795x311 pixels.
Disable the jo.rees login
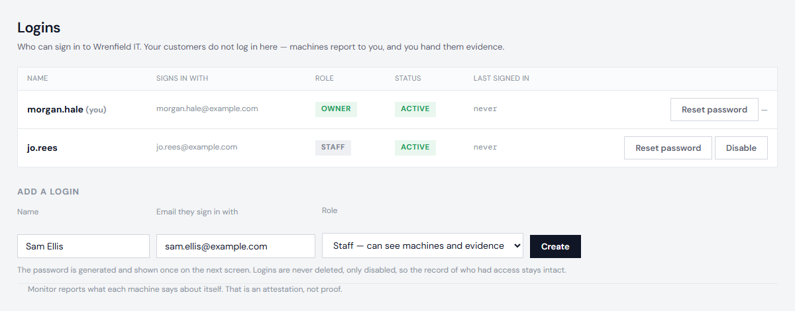(x=741, y=148)
